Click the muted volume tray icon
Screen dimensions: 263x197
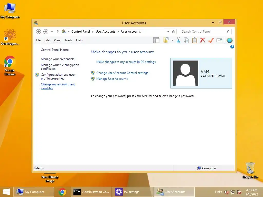[x=227, y=192]
